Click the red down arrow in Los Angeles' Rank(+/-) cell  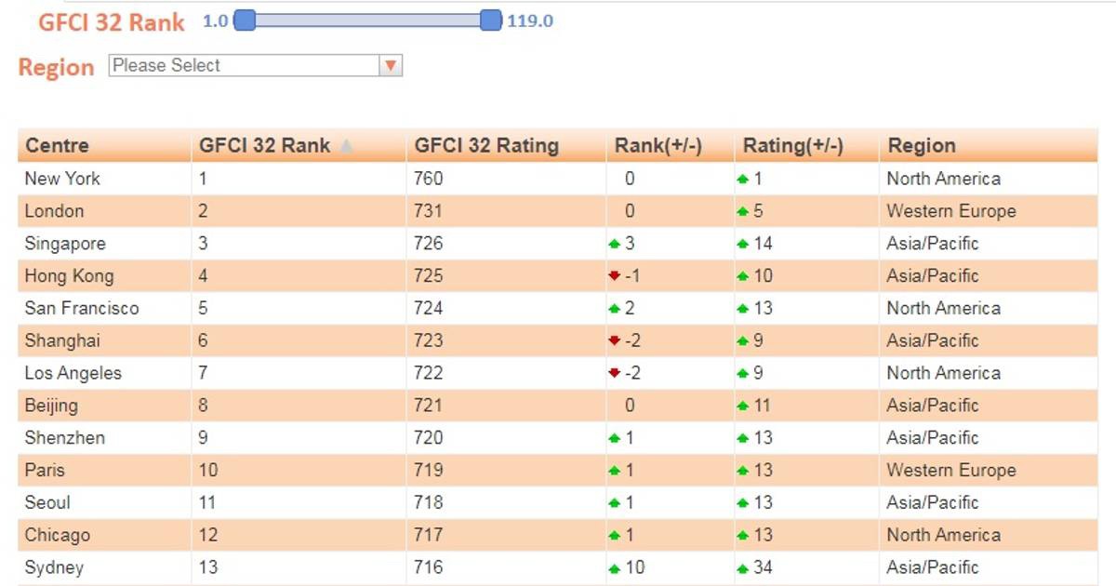[614, 373]
